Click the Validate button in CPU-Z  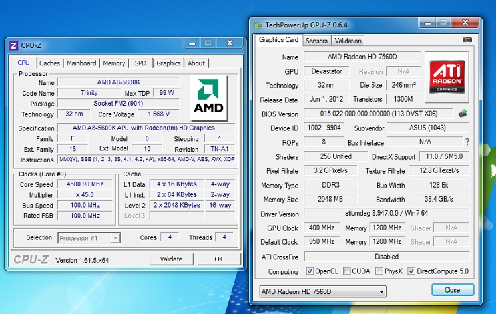(172, 259)
